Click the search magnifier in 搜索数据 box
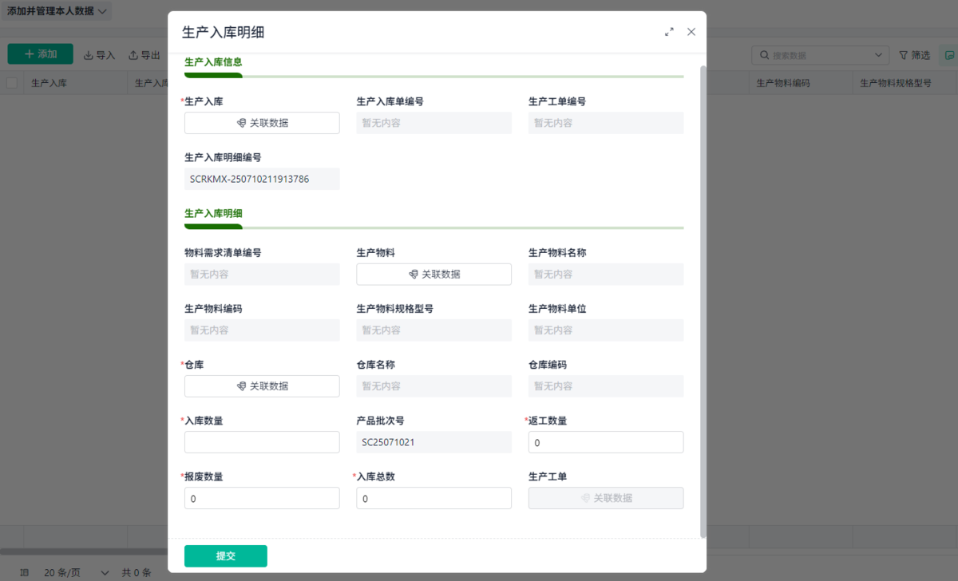 (x=765, y=55)
